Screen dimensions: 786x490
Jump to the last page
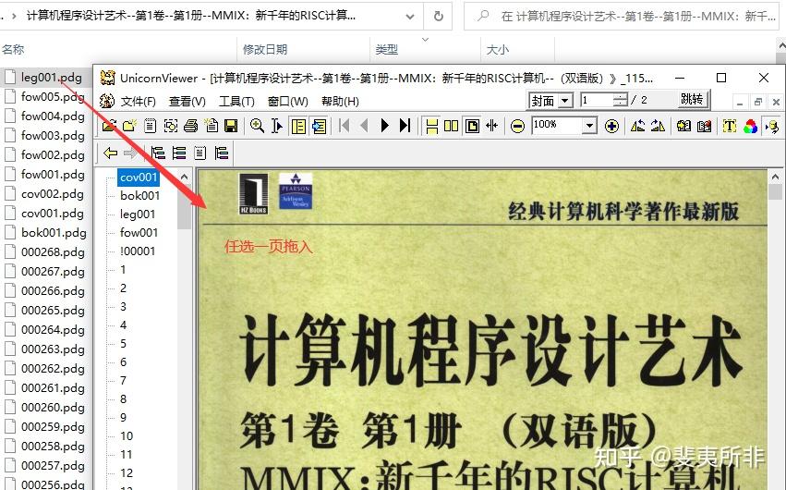pyautogui.click(x=405, y=126)
